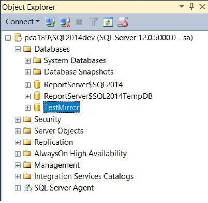Expand the ReportServer$SQL2014TempDB database

pos(28,96)
